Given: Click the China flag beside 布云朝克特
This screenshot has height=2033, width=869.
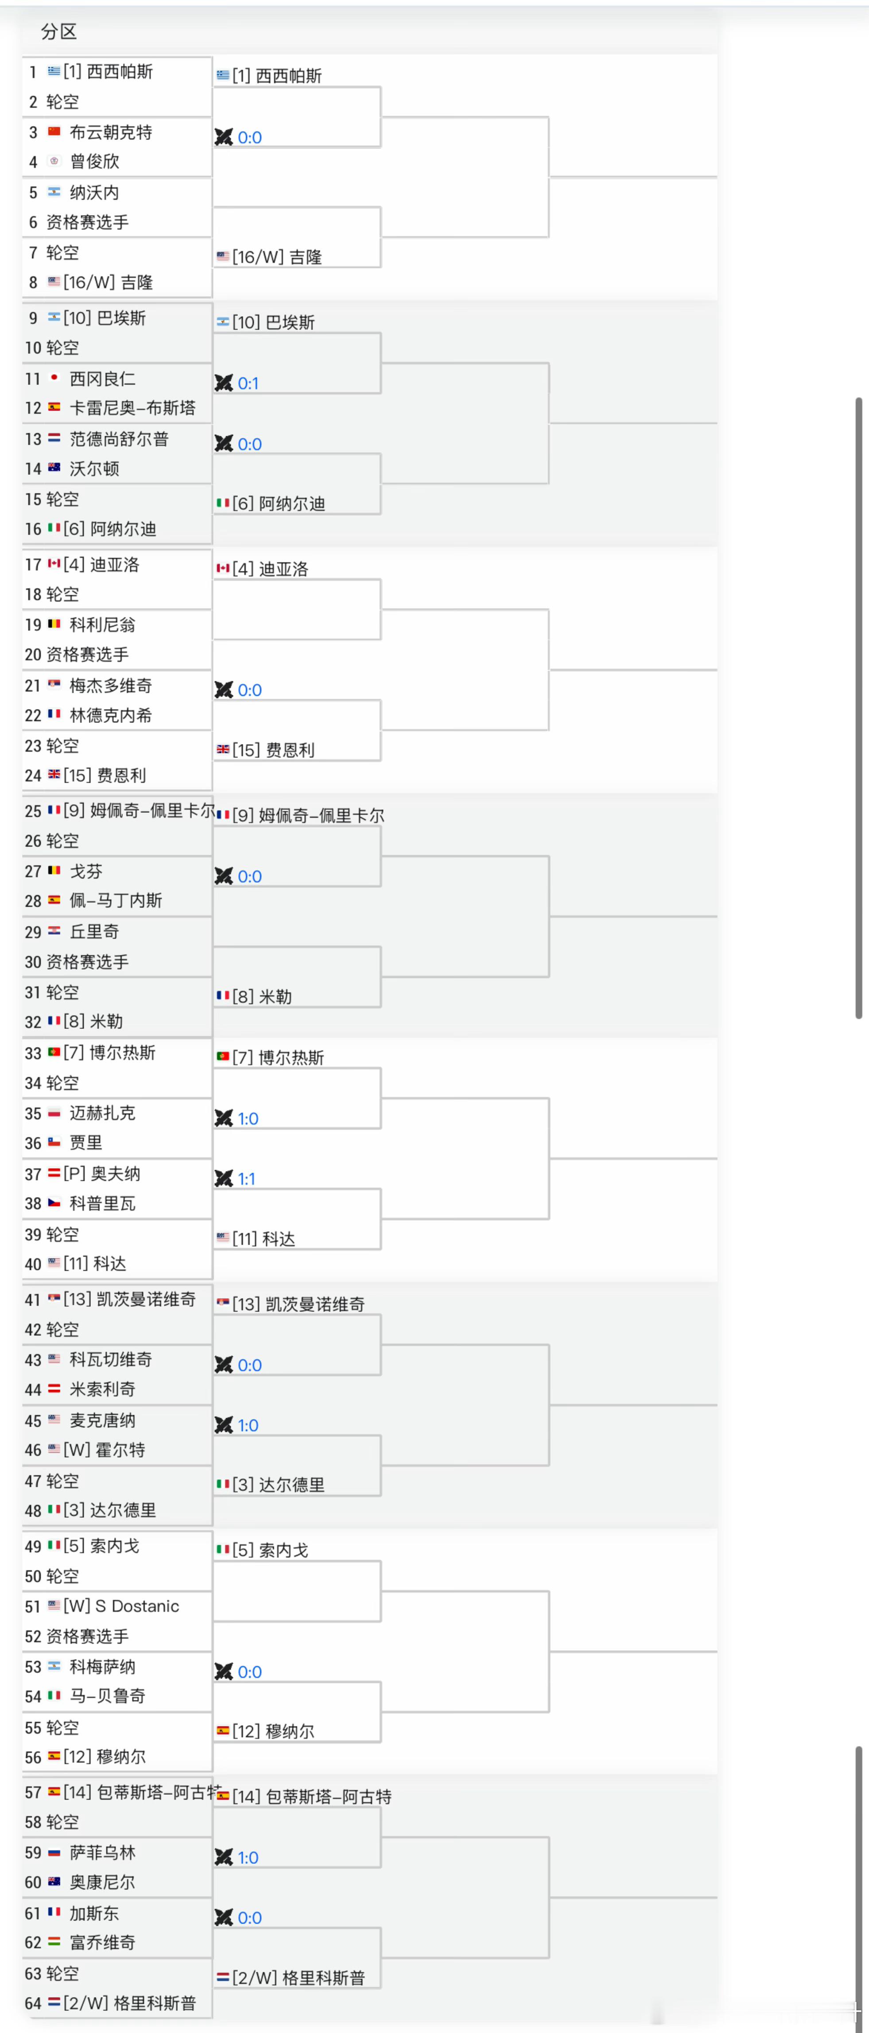Looking at the screenshot, I should 54,132.
